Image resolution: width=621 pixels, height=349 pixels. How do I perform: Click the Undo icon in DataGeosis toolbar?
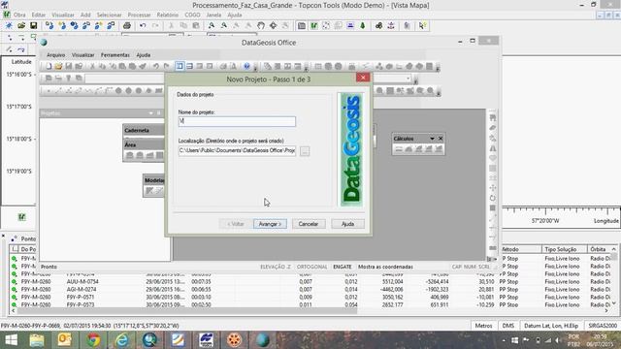click(x=156, y=66)
